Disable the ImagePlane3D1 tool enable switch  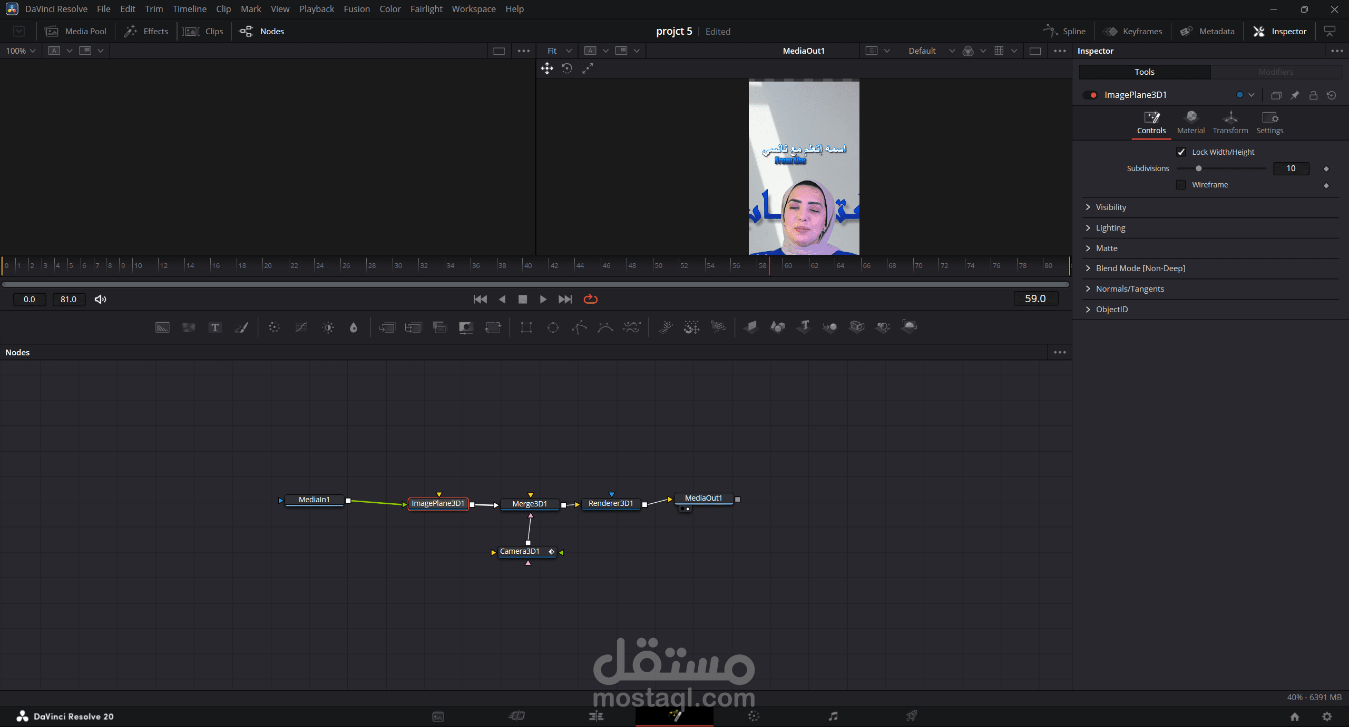[x=1090, y=95]
